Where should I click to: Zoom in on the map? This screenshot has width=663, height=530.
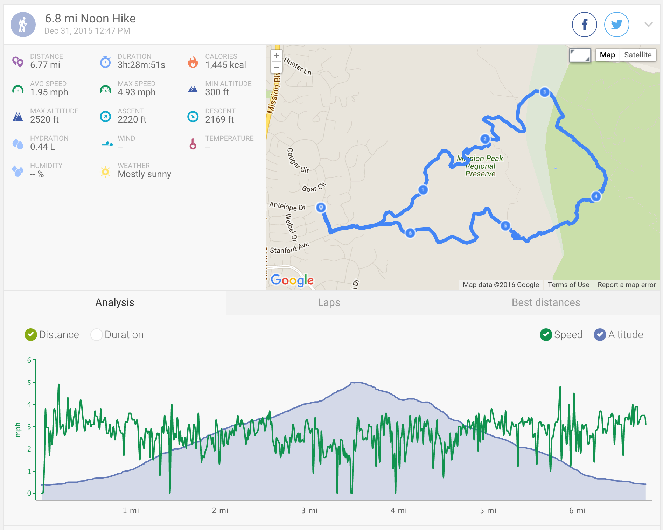tap(277, 55)
